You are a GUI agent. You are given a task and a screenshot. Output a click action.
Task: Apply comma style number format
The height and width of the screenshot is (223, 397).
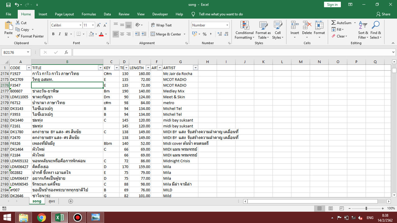(211, 34)
